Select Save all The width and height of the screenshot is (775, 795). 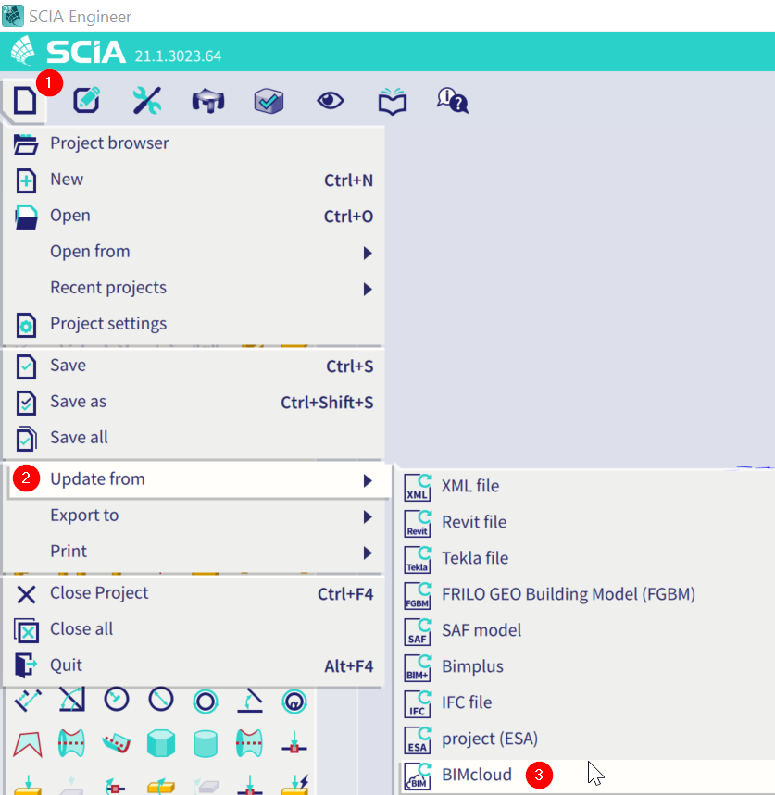194,438
